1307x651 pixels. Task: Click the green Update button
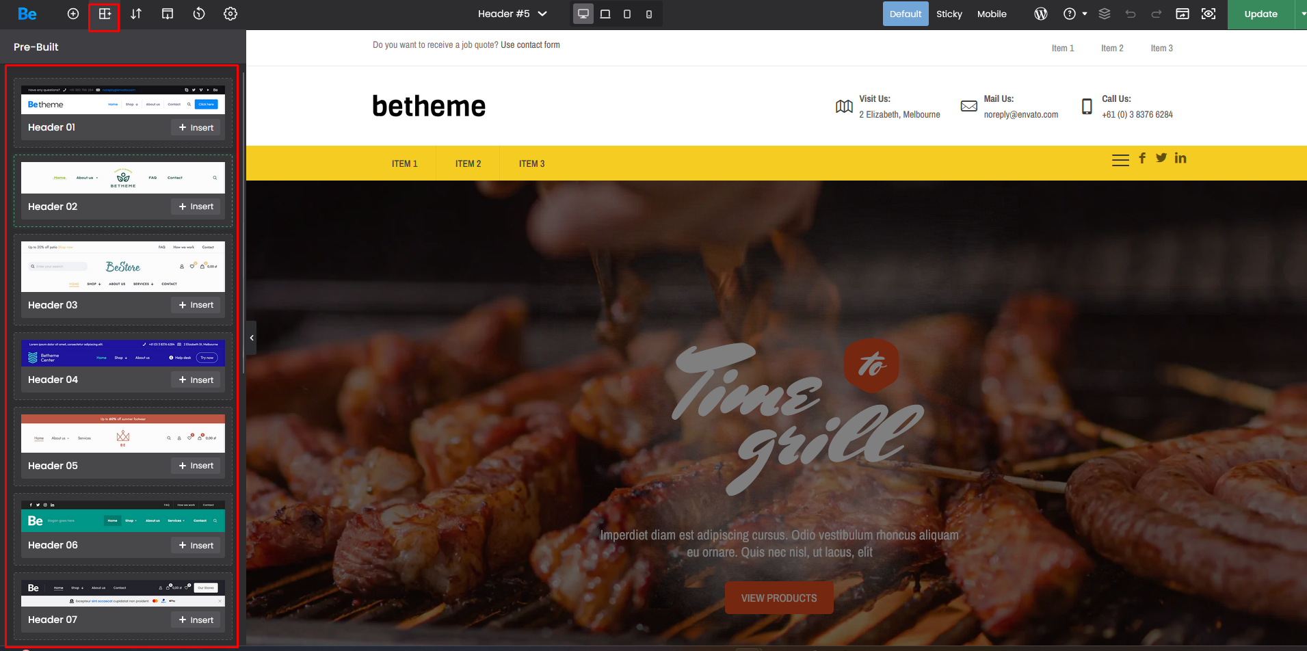point(1261,14)
